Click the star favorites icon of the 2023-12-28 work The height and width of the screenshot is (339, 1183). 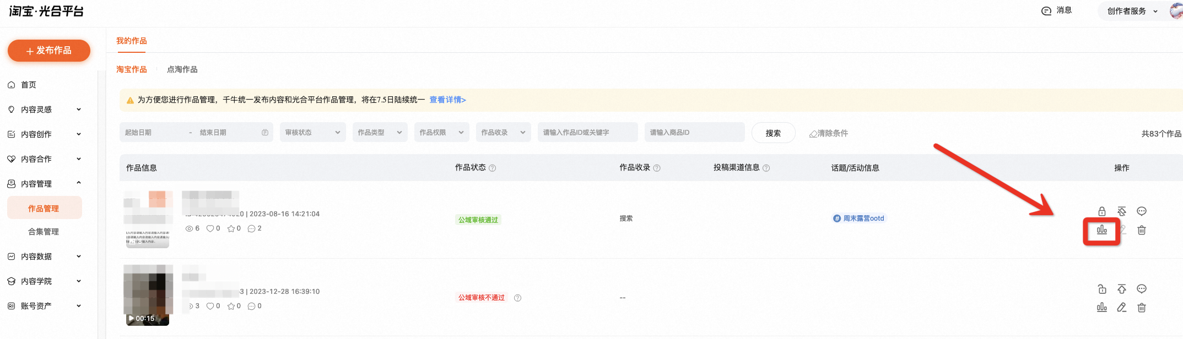click(x=231, y=306)
